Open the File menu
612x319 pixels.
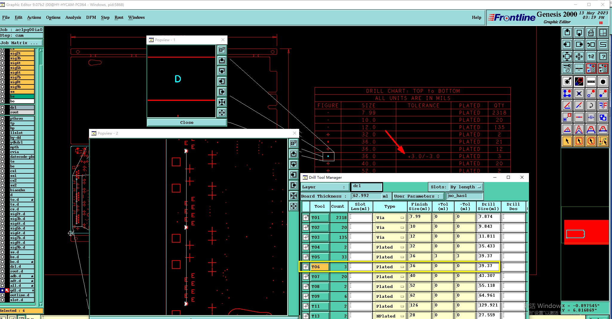pyautogui.click(x=6, y=17)
